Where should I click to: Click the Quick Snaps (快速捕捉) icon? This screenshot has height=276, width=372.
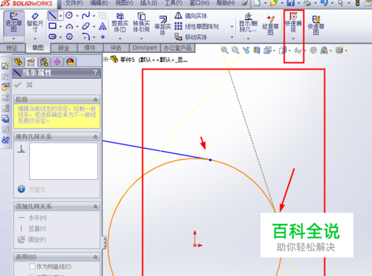click(293, 23)
